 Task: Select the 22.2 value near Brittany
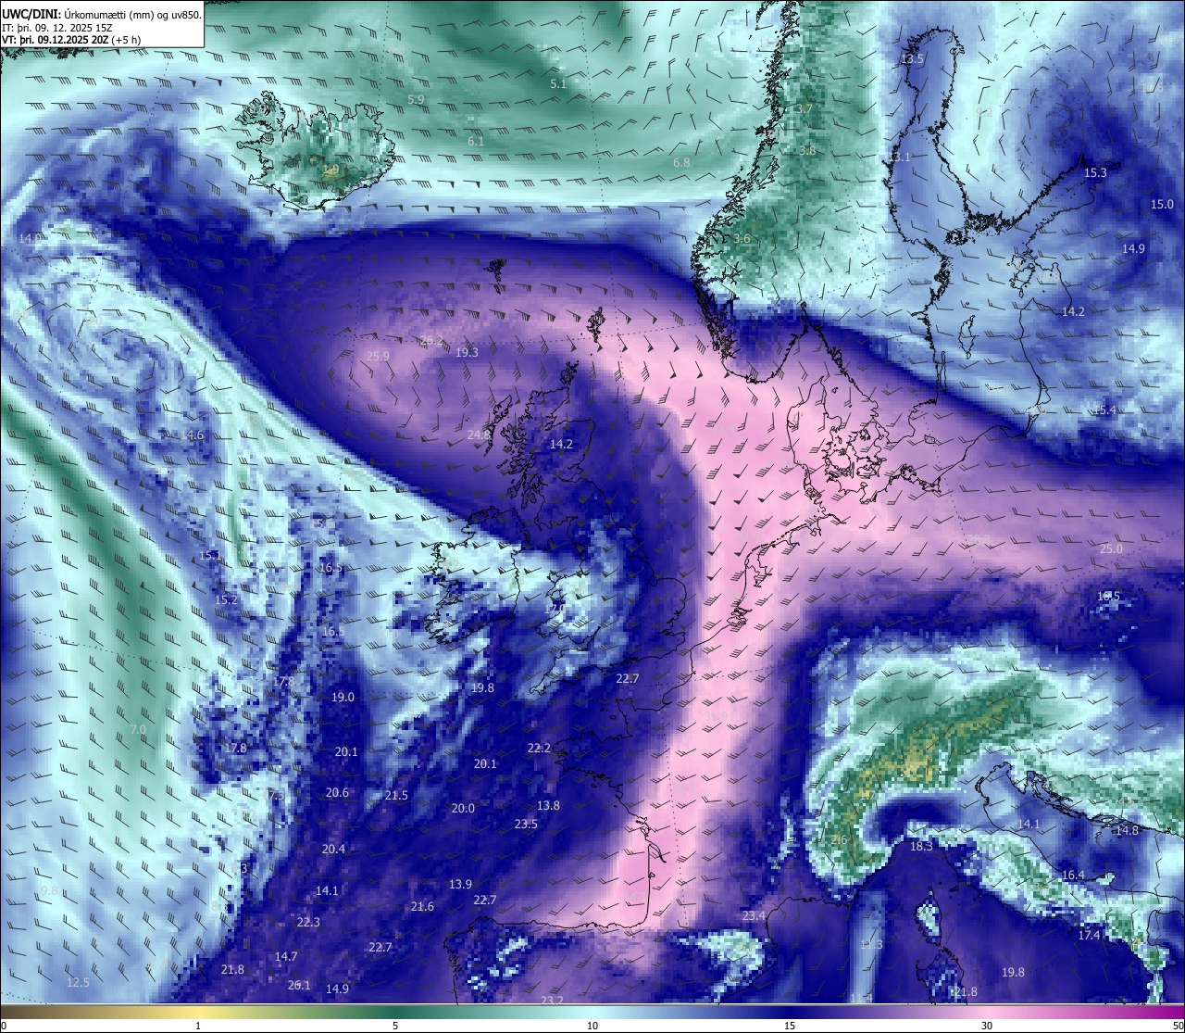[539, 748]
